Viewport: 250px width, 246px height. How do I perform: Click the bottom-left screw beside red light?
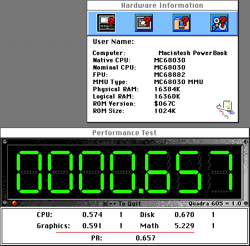[x=5, y=203]
